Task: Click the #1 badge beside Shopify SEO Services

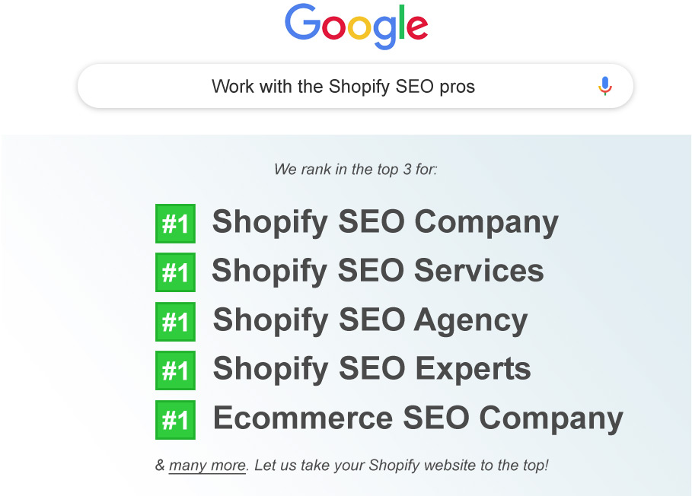Action: click(x=175, y=272)
